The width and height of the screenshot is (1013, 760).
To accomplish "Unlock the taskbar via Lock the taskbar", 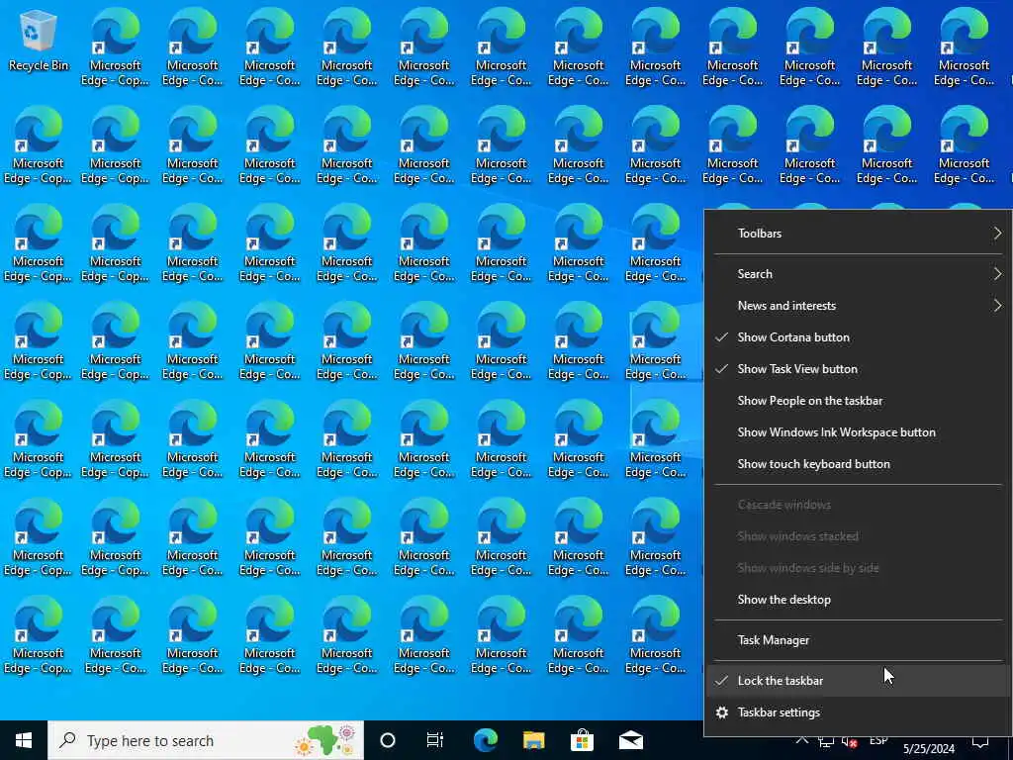I will [858, 681].
